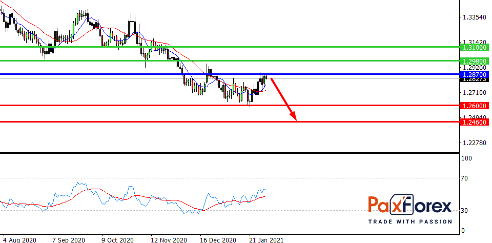Click the 1.27100 price axis value
The width and height of the screenshot is (492, 243).
pos(475,93)
